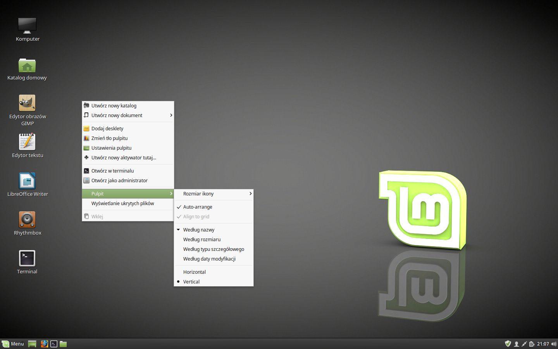Image resolution: width=558 pixels, height=349 pixels.
Task: Open Ustawienia pulpitu
Action: click(x=128, y=148)
